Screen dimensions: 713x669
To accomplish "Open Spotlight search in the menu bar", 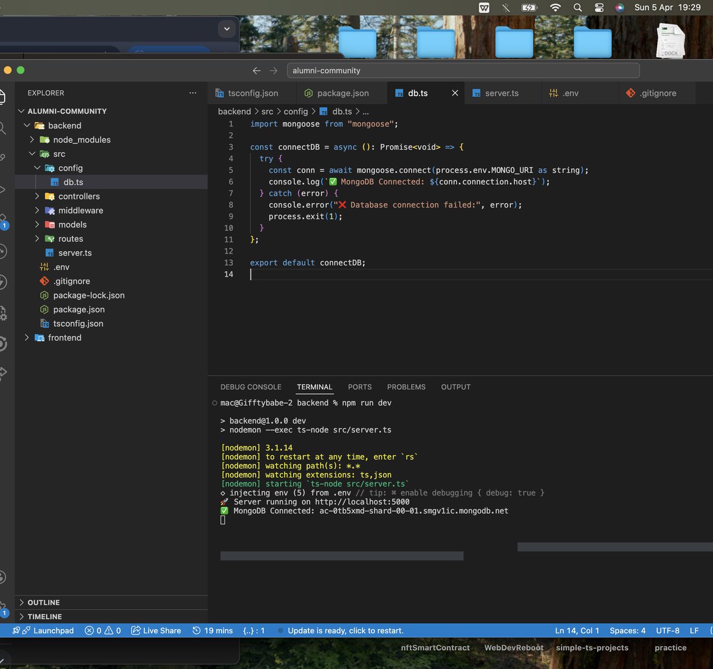I will [578, 8].
